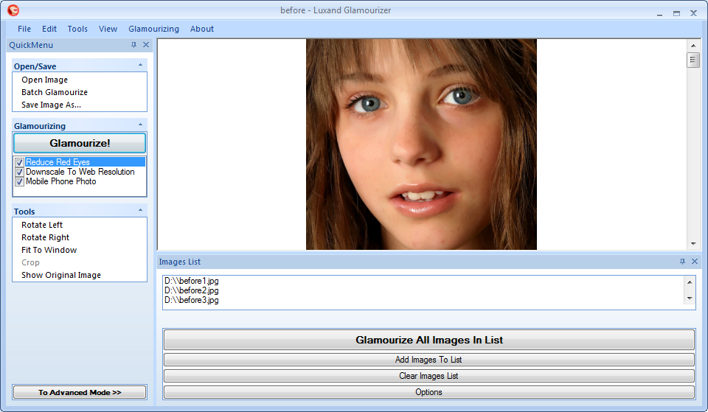Open the Glamourizing menu
The image size is (708, 412).
coord(153,29)
